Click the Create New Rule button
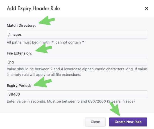 [128, 122]
